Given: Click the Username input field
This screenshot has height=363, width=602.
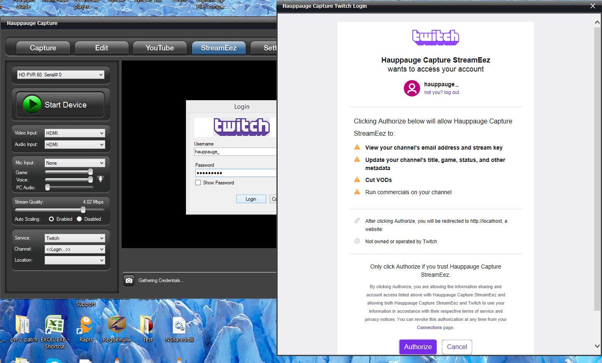Looking at the screenshot, I should pyautogui.click(x=235, y=152).
